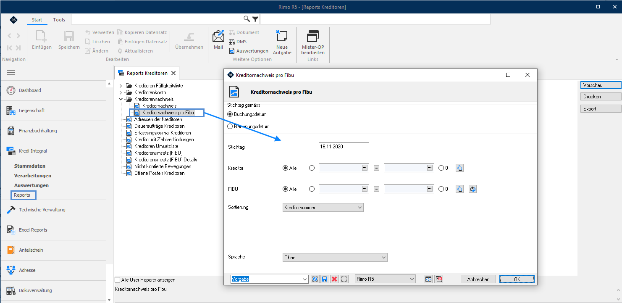Select the Buchungsdatum radio option

(x=230, y=114)
